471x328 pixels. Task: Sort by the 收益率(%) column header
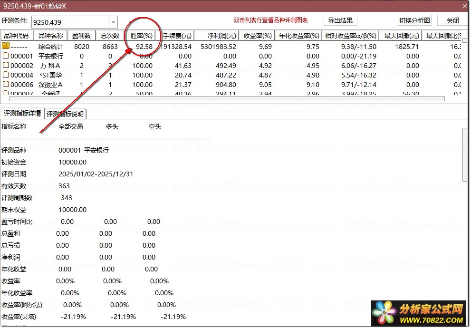click(x=258, y=36)
